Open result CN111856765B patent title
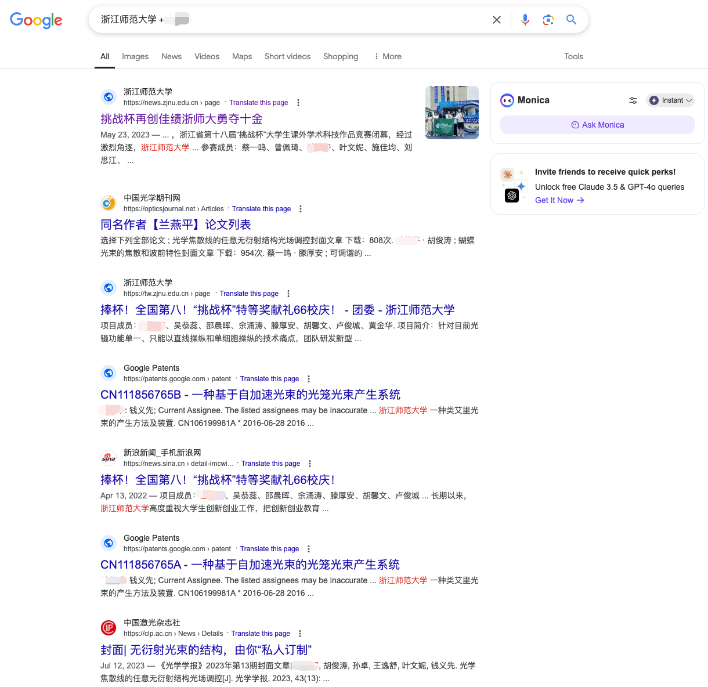 250,395
